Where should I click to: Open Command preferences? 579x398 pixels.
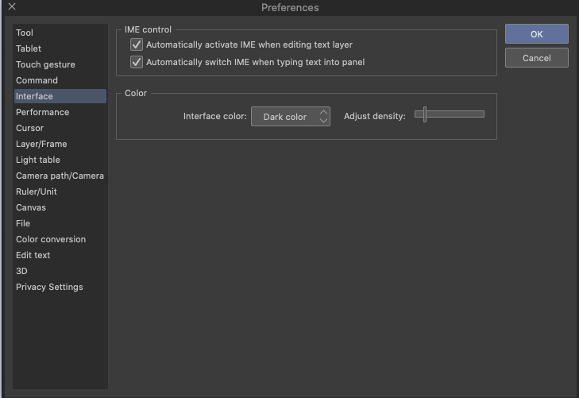(x=60, y=80)
